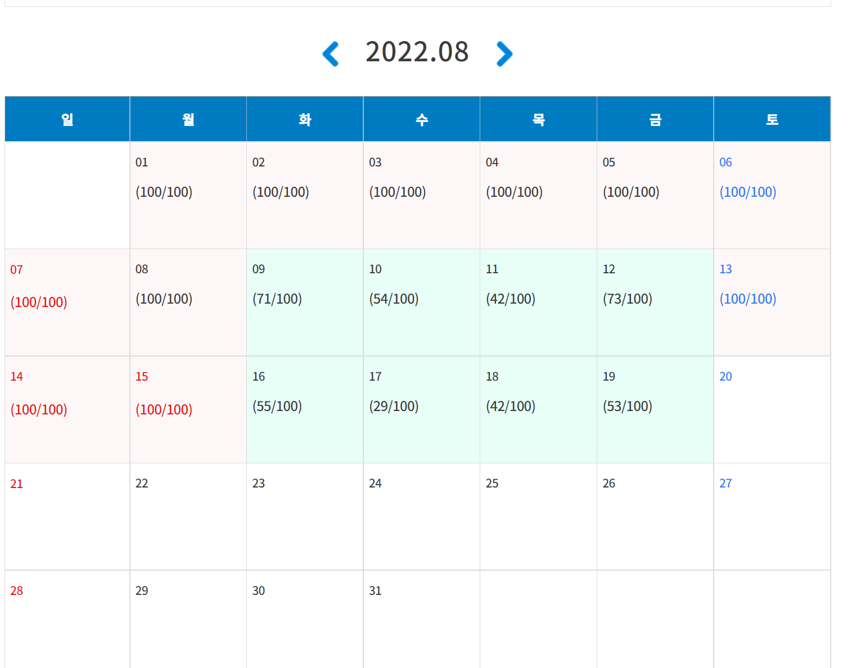
Task: Click the 2022.08 month title
Action: click(x=417, y=52)
